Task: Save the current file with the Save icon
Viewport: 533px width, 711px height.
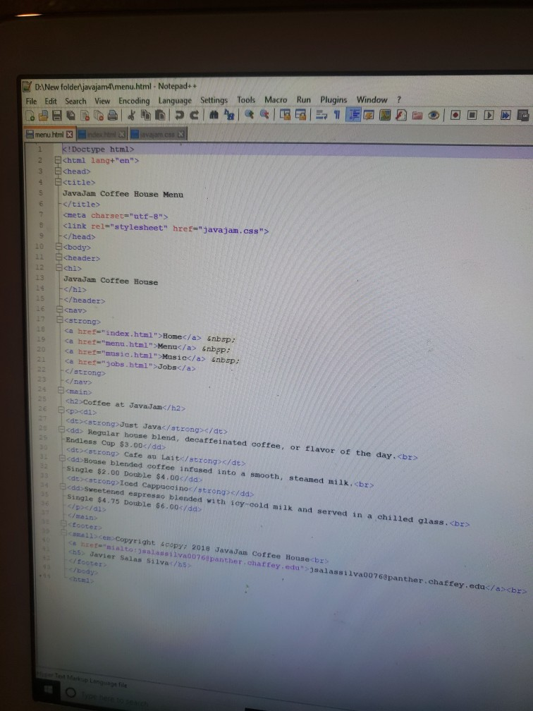Action: (57, 115)
